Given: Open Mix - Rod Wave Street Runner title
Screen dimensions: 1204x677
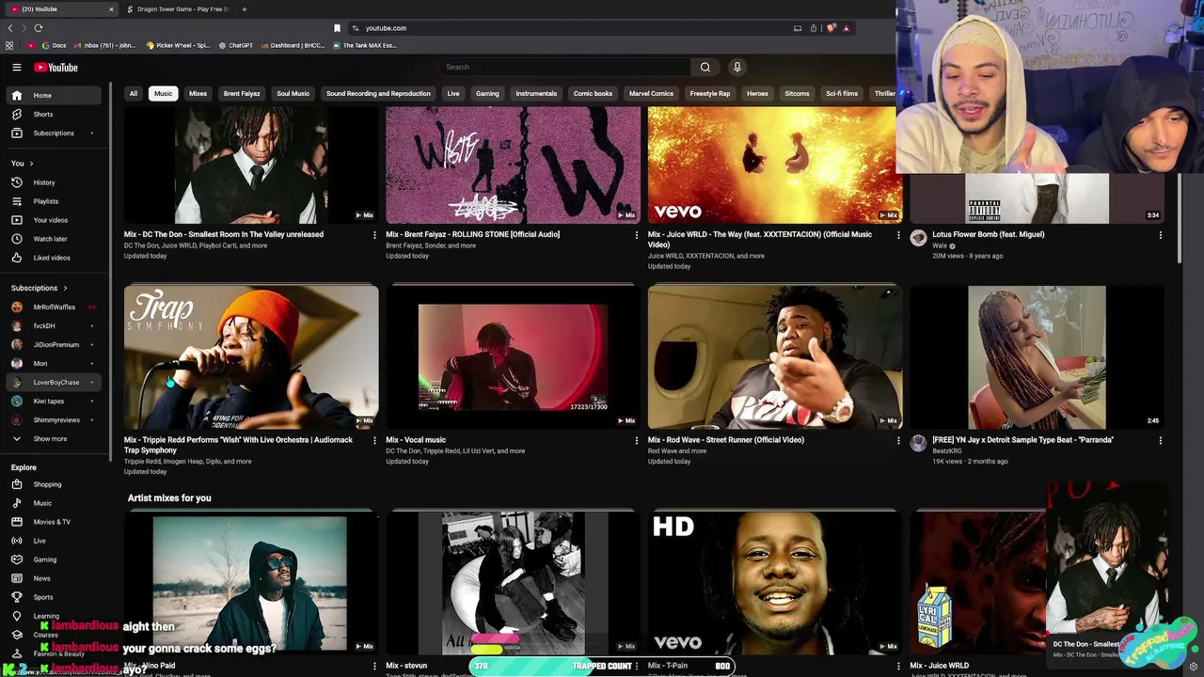Looking at the screenshot, I should pyautogui.click(x=726, y=440).
